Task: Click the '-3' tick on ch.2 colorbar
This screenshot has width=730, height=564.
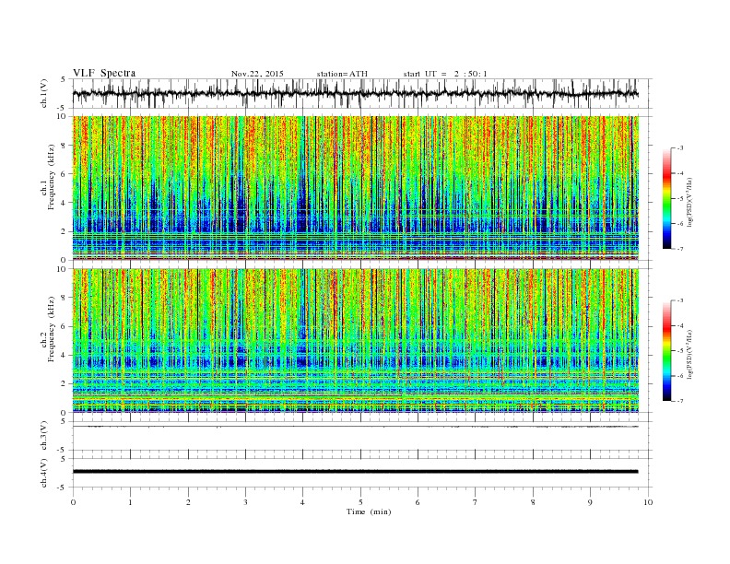Action: click(680, 300)
